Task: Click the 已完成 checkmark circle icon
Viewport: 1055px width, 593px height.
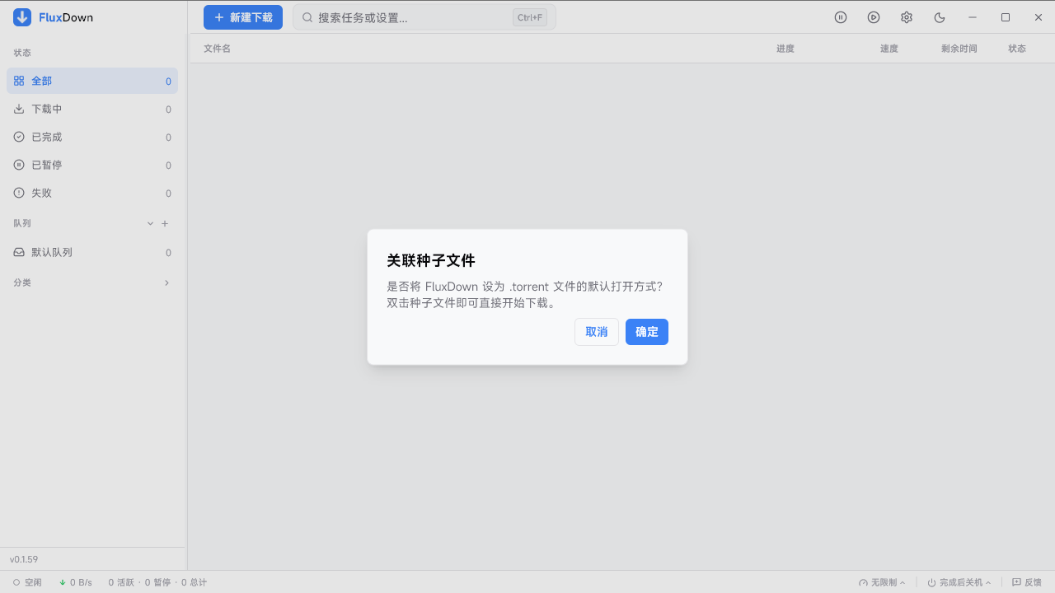Action: tap(19, 137)
